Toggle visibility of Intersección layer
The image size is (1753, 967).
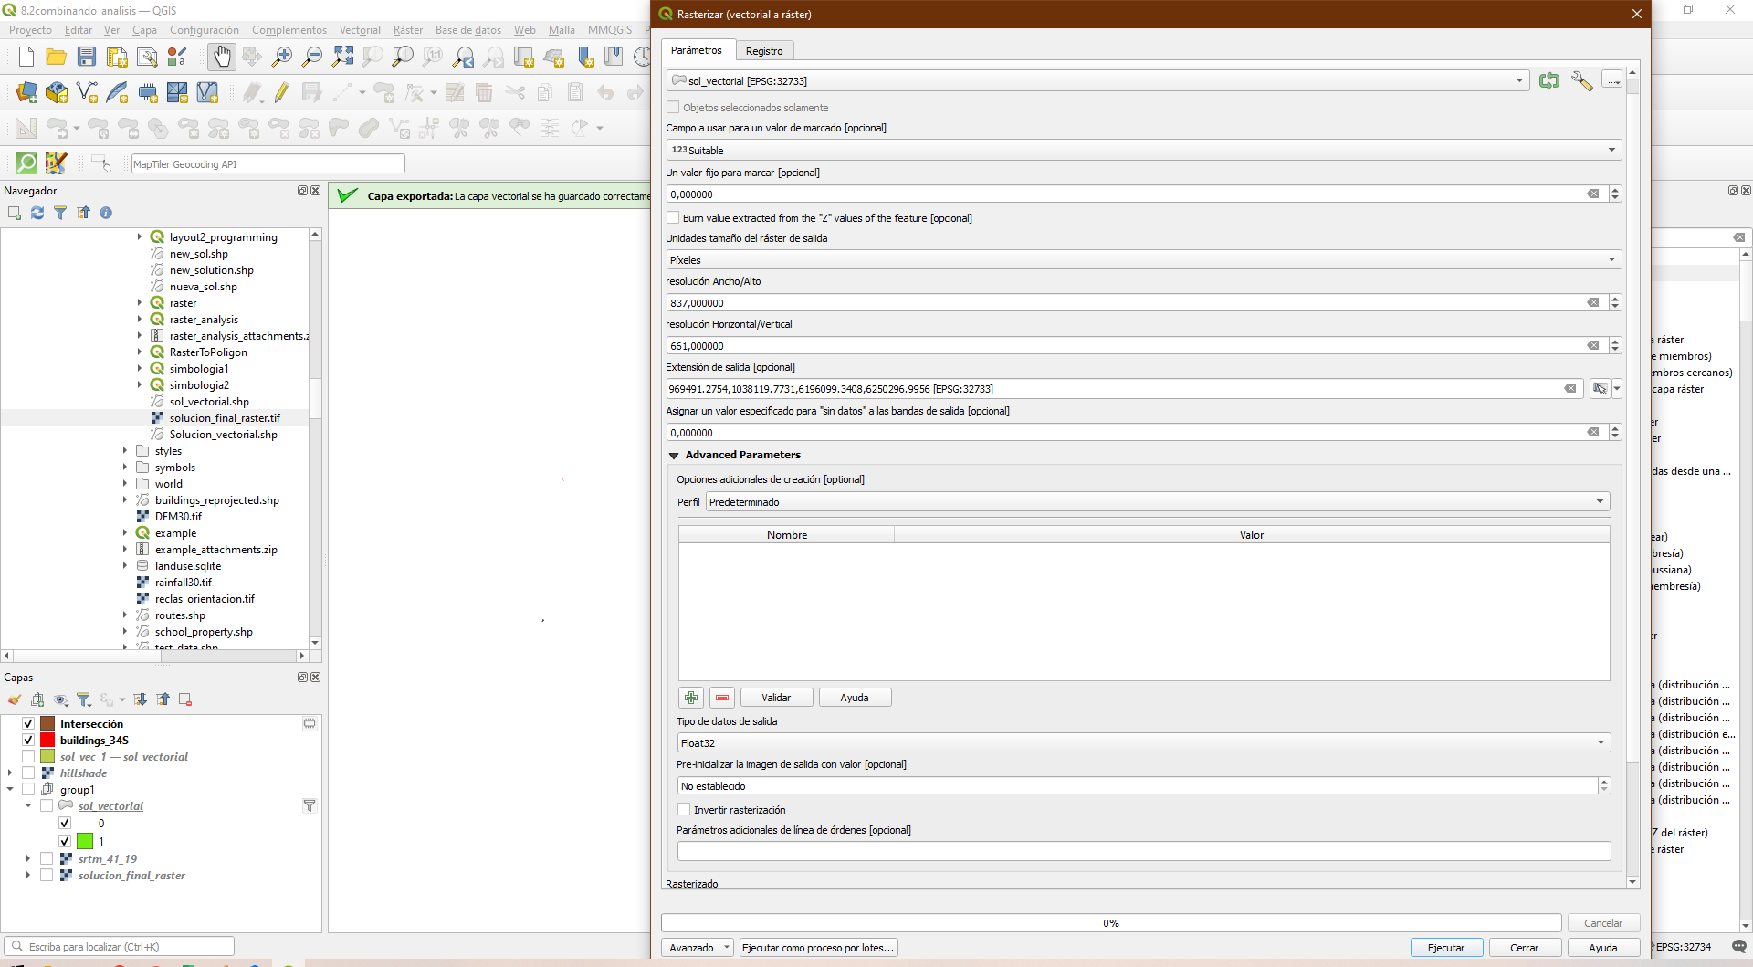coord(28,724)
